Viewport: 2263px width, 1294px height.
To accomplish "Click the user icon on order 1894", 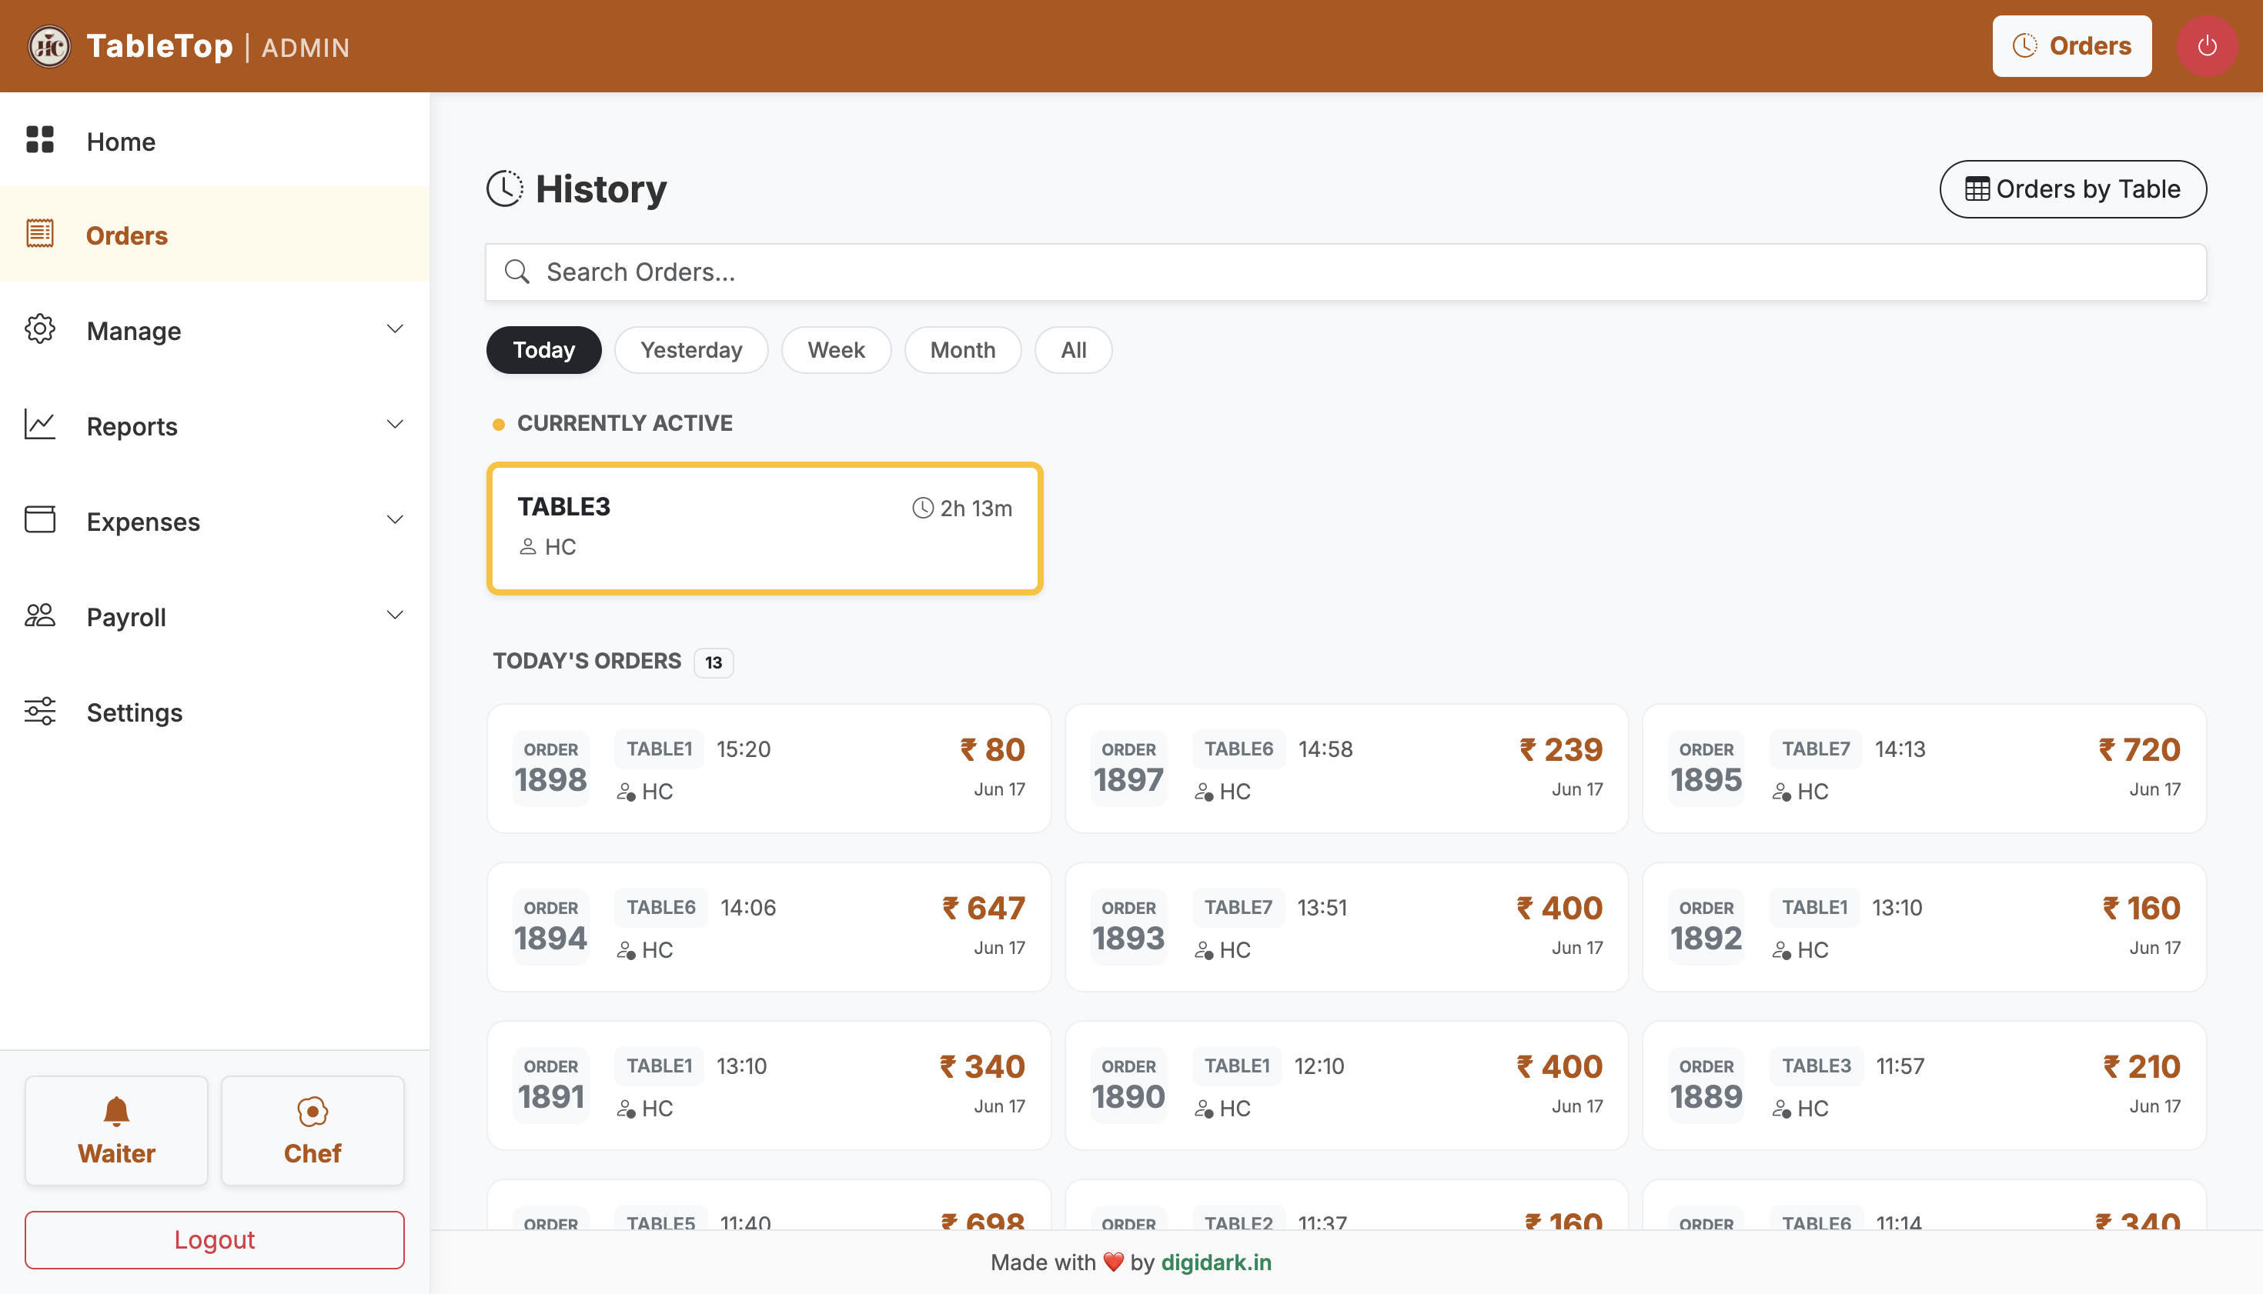I will (626, 950).
